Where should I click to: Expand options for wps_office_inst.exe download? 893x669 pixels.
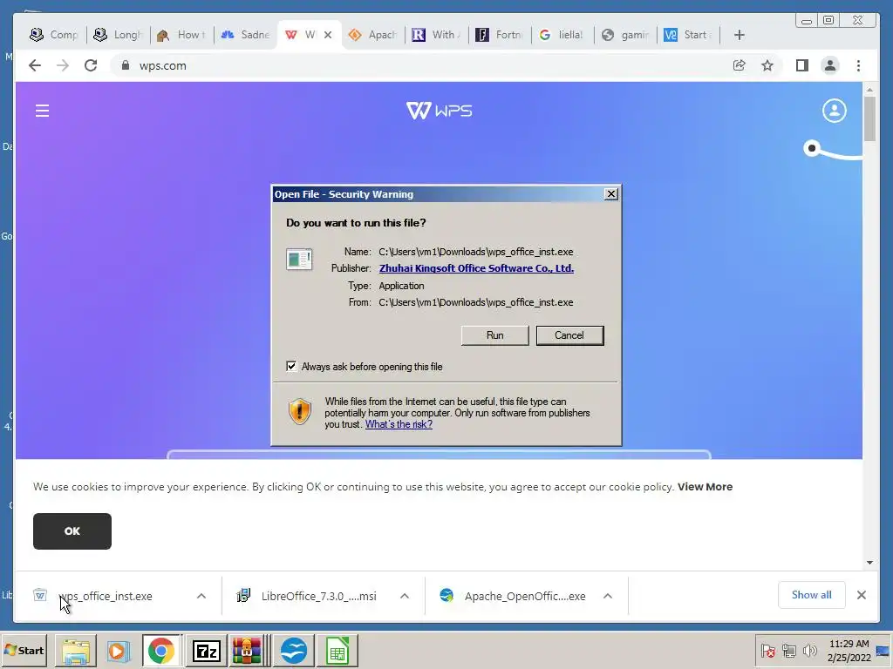pos(201,596)
